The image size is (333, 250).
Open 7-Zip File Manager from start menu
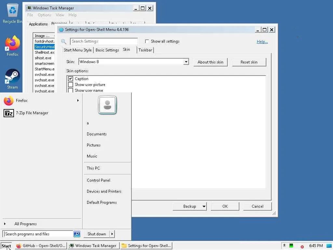[41, 113]
